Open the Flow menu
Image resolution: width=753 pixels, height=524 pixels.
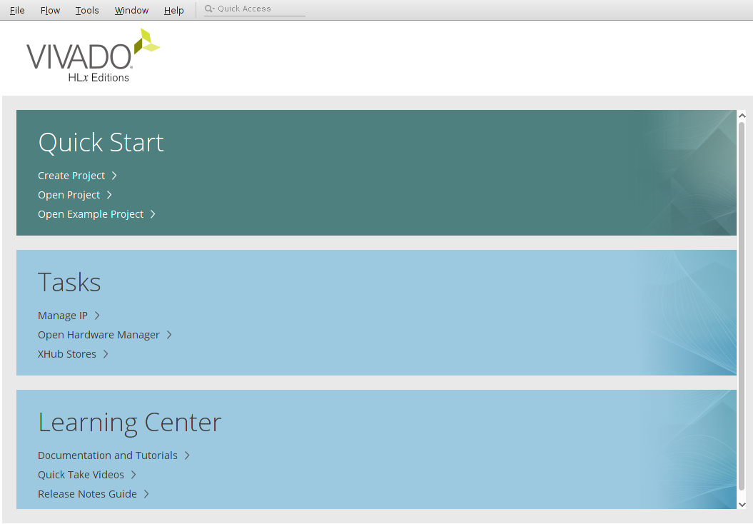[50, 10]
